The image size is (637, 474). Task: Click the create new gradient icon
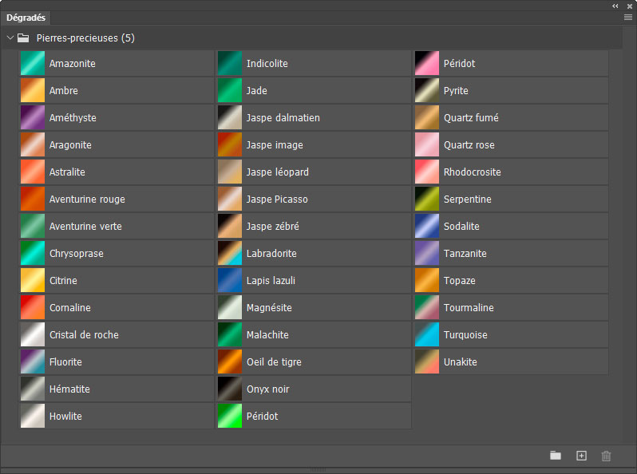[x=581, y=456]
